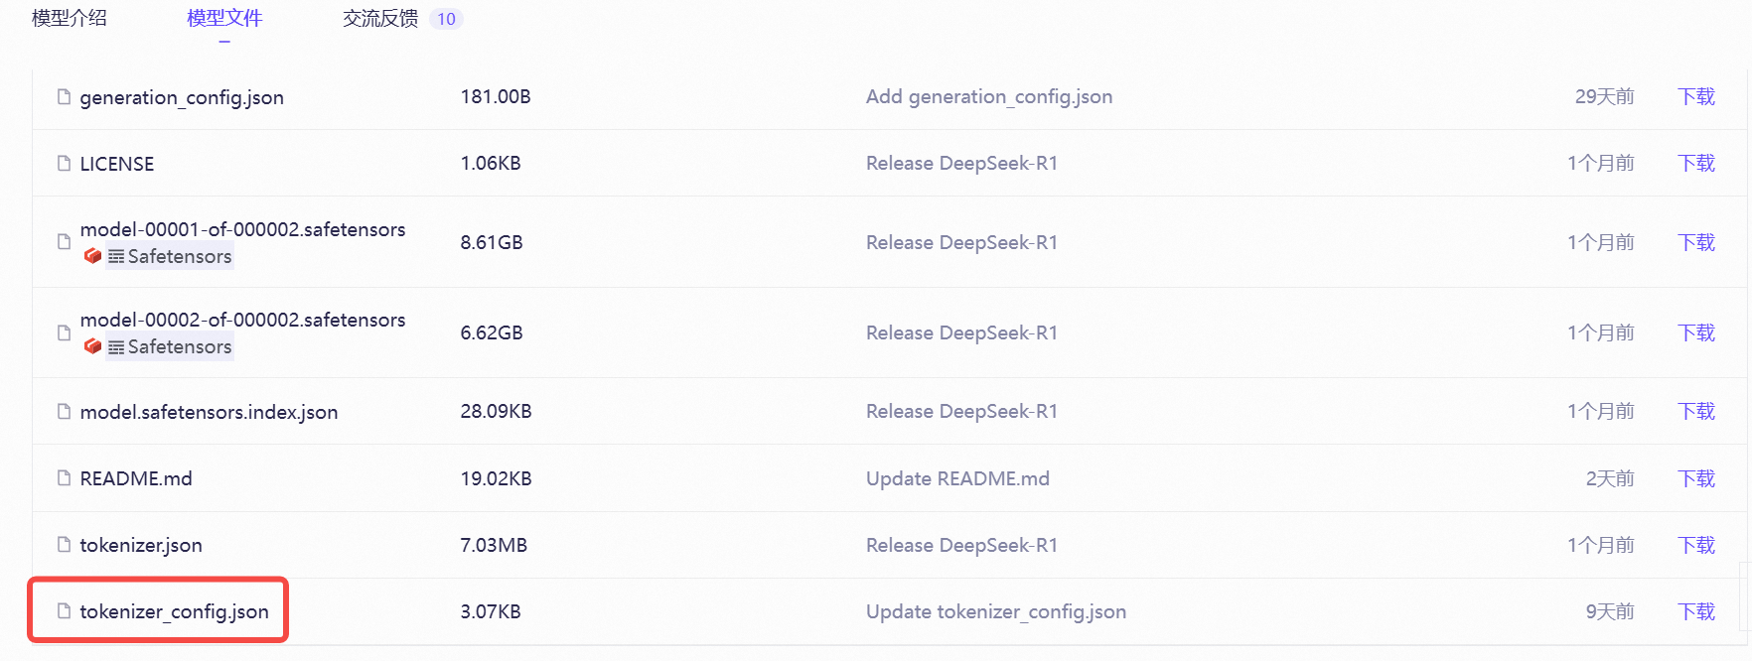Open the tokenizer_config.json file

tap(174, 611)
